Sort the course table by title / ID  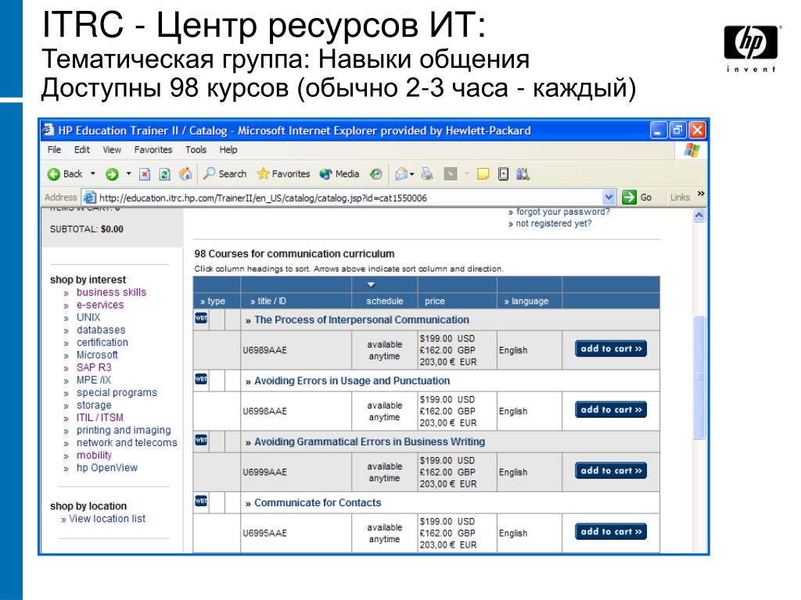(271, 301)
